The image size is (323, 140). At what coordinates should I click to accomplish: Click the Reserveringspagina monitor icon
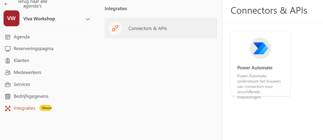pyautogui.click(x=8, y=49)
